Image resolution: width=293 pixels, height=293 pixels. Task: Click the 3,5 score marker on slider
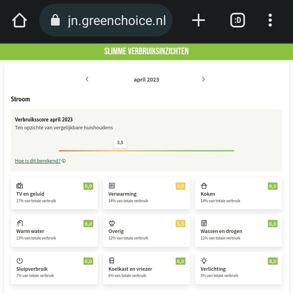coord(120,143)
